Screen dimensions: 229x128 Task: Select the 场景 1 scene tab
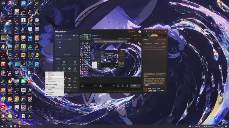click(70, 39)
